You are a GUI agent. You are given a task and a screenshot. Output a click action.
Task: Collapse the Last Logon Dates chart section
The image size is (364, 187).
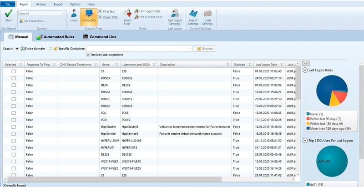tap(305, 70)
